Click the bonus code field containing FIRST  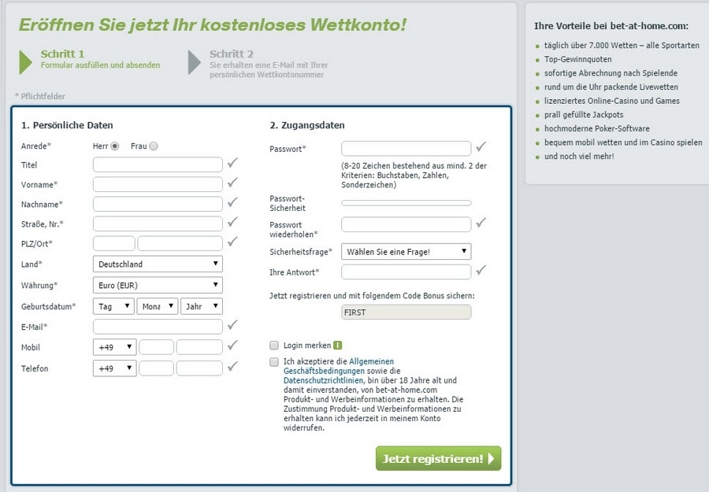(x=406, y=313)
